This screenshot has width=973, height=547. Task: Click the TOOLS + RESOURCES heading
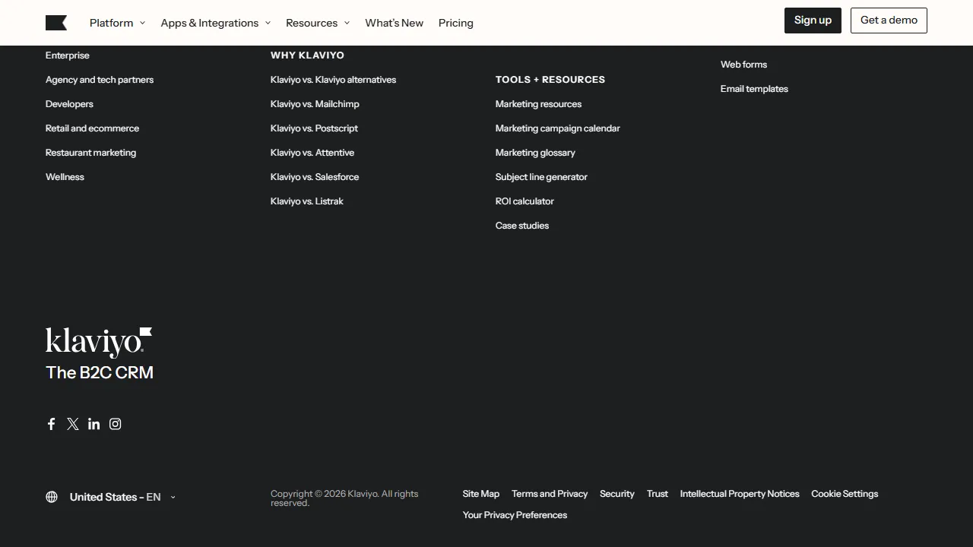[x=550, y=80]
